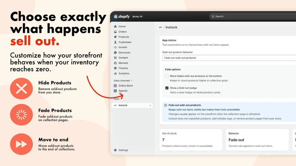Click the Move to end fast-forward icon
Viewport: 296px width, 166px height.
[21, 144]
